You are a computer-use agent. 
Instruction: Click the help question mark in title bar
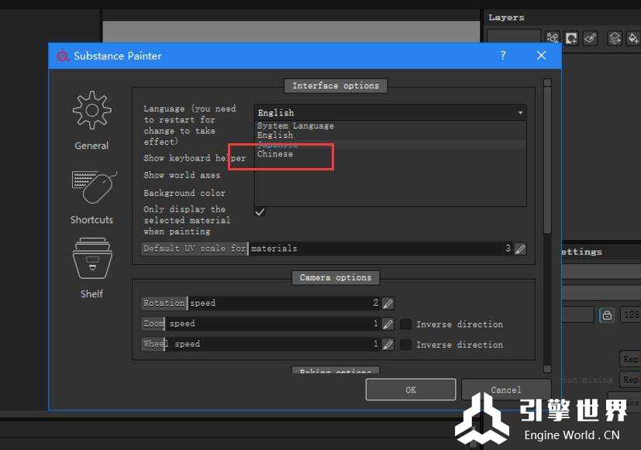point(503,55)
